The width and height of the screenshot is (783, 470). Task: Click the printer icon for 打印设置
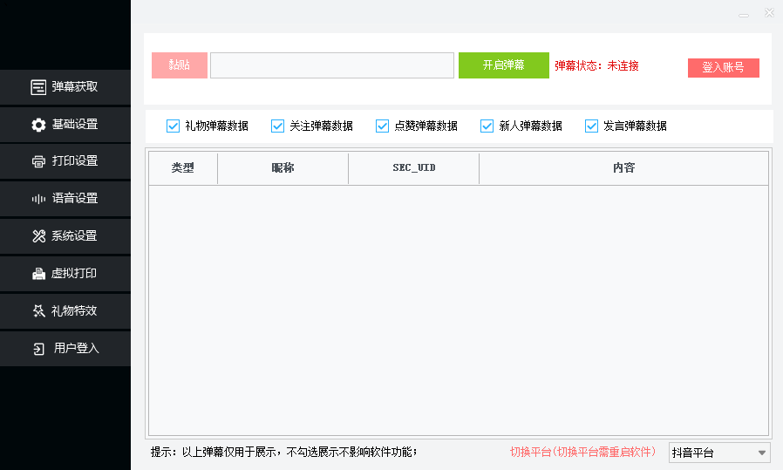pyautogui.click(x=38, y=161)
